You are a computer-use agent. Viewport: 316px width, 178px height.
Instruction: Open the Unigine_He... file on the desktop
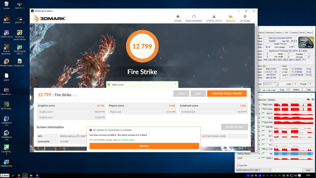point(19,62)
